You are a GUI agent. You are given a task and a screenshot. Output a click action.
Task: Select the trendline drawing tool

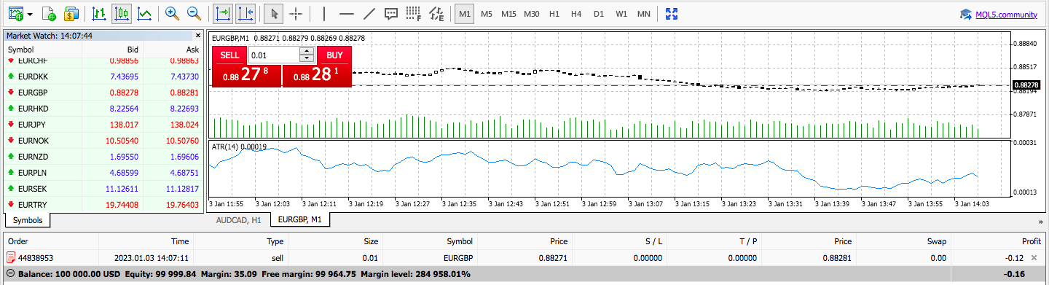[x=369, y=13]
